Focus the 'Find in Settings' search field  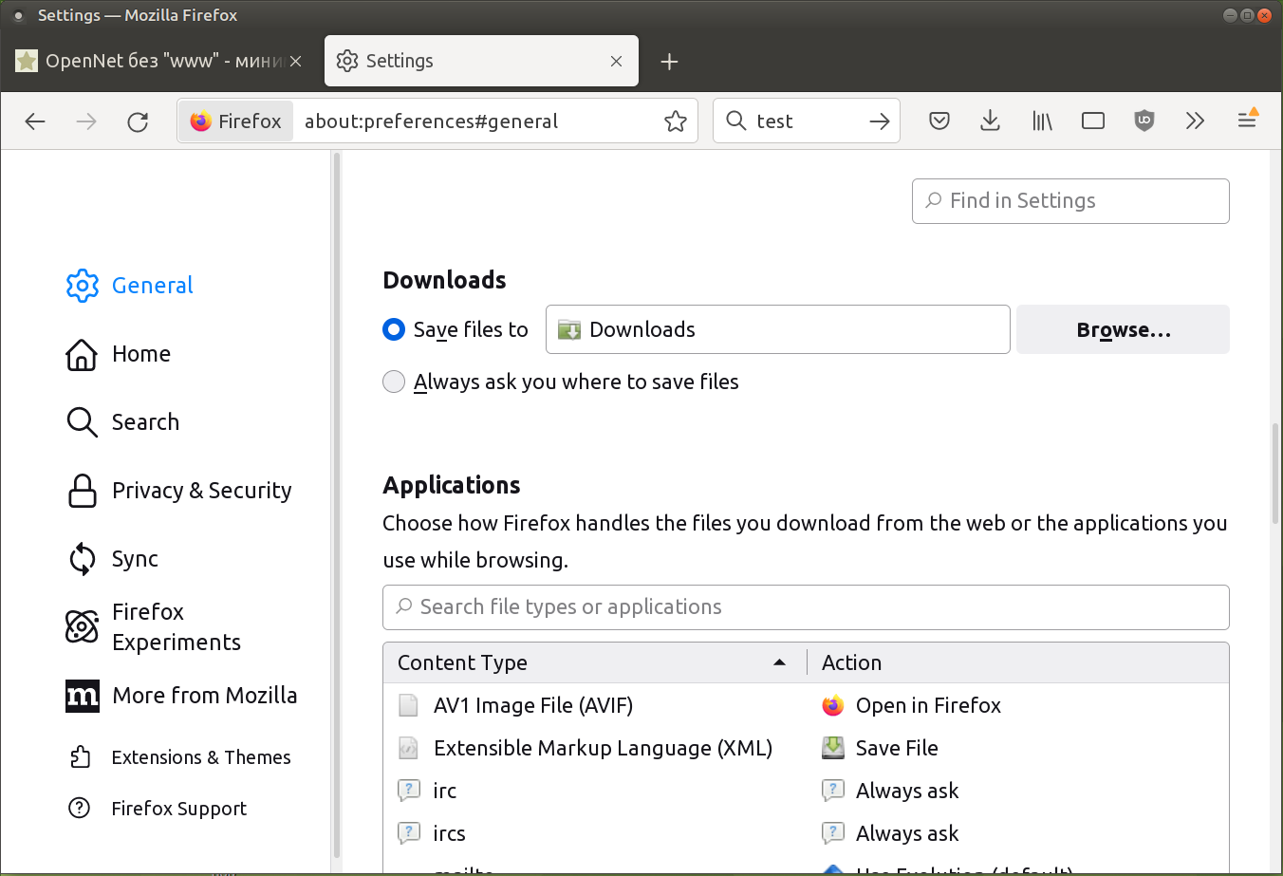pos(1070,201)
